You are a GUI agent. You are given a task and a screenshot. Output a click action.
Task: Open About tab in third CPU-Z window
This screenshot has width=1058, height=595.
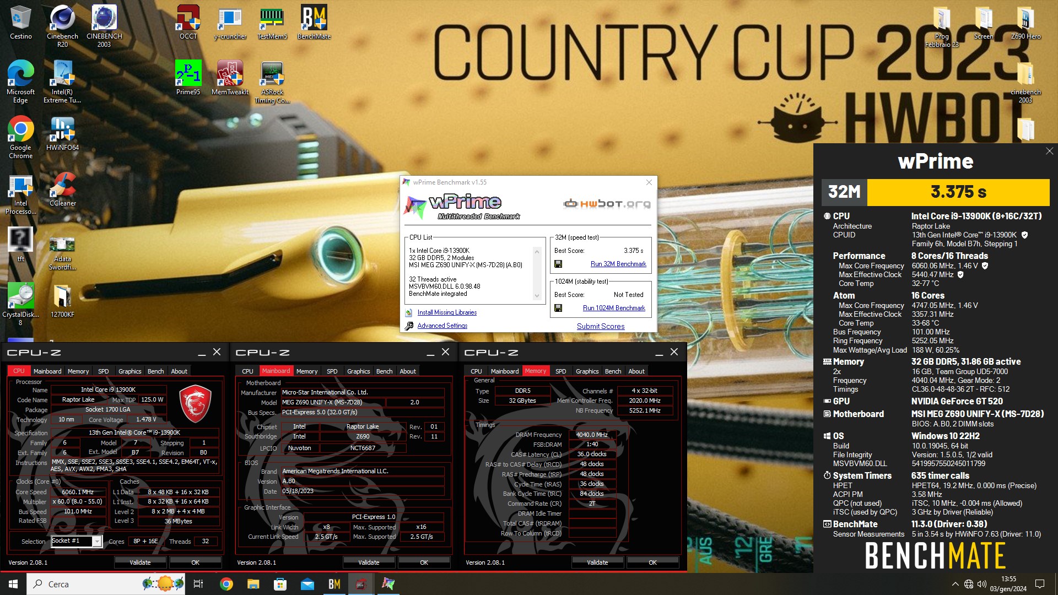coord(636,371)
